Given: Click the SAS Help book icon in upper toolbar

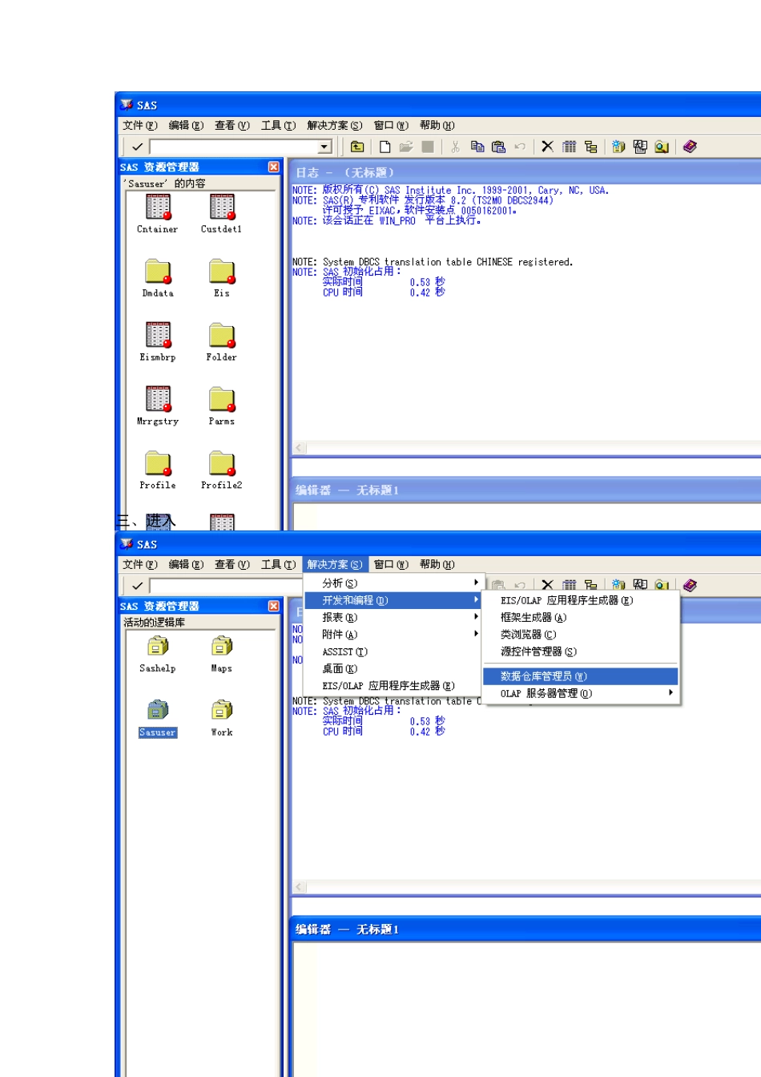Looking at the screenshot, I should [x=690, y=147].
